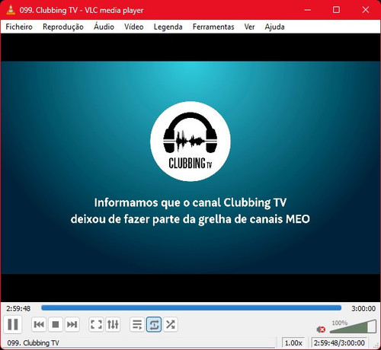The image size is (381, 350).
Task: Open the Reprodução menu
Action: pyautogui.click(x=63, y=27)
